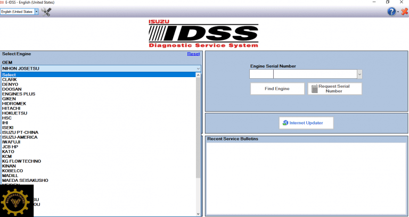Image resolution: width=409 pixels, height=217 pixels.
Task: Click the Request Serial Number button
Action: click(x=335, y=89)
